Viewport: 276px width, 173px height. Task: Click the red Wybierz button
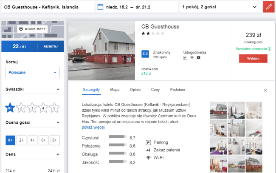[253, 59]
